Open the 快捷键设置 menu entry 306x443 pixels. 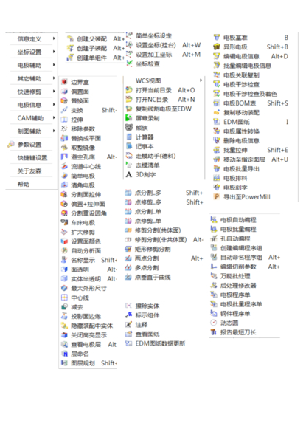(x=31, y=158)
